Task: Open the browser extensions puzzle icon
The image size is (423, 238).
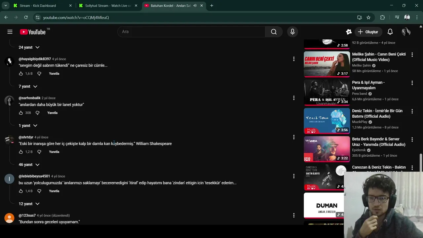Action: tap(382, 17)
